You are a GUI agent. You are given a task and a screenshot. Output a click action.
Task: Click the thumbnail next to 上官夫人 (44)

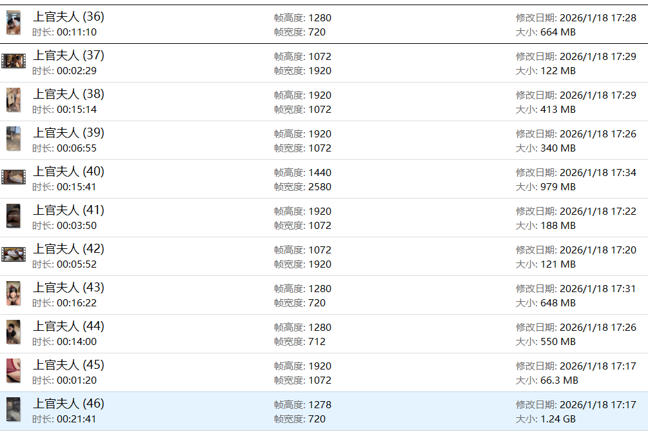[x=14, y=332]
